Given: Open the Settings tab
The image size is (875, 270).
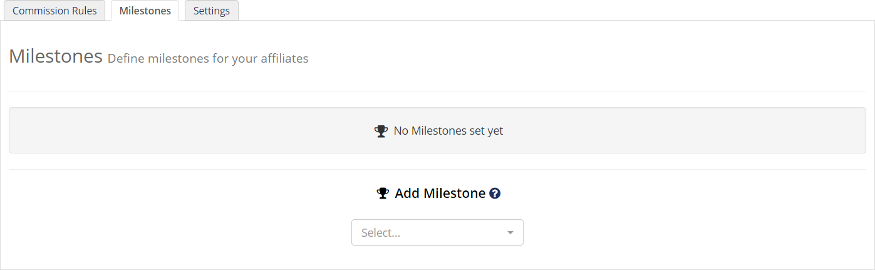Looking at the screenshot, I should 212,11.
